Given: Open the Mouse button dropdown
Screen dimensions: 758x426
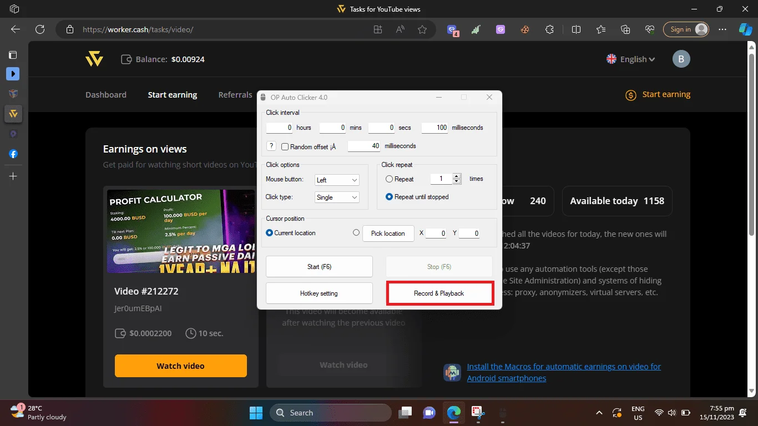Looking at the screenshot, I should click(x=337, y=180).
